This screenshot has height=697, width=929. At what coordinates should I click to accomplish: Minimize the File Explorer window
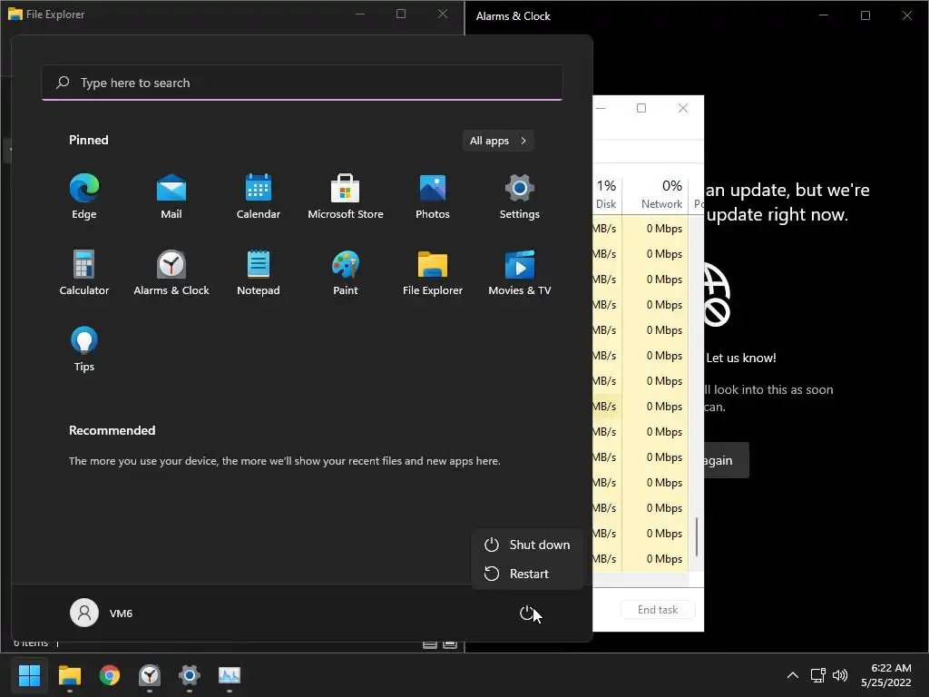(359, 14)
